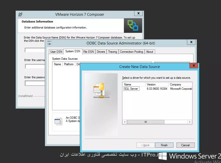Close the Create New Data Source dialog
The height and width of the screenshot is (163, 221).
point(194,65)
